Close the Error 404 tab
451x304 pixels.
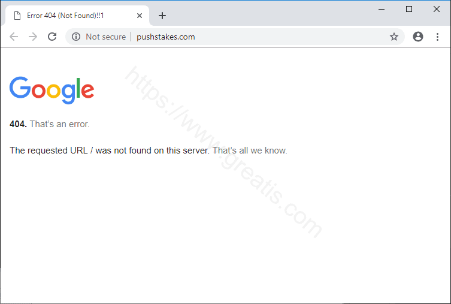140,16
